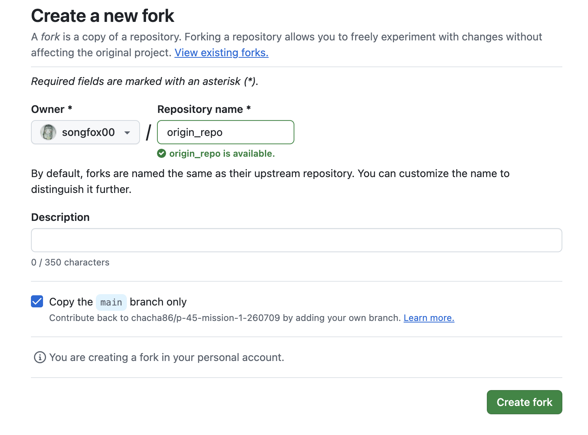This screenshot has height=435, width=588.
Task: Click the 0 / 350 characters counter
Action: click(x=70, y=262)
